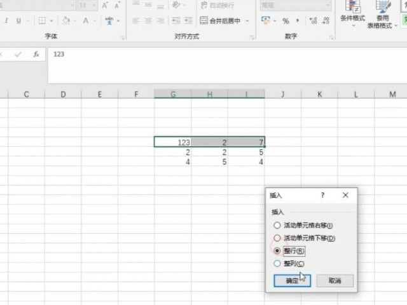Image resolution: width=407 pixels, height=305 pixels.
Task: Click the decrease indent icon
Action: pyautogui.click(x=176, y=20)
